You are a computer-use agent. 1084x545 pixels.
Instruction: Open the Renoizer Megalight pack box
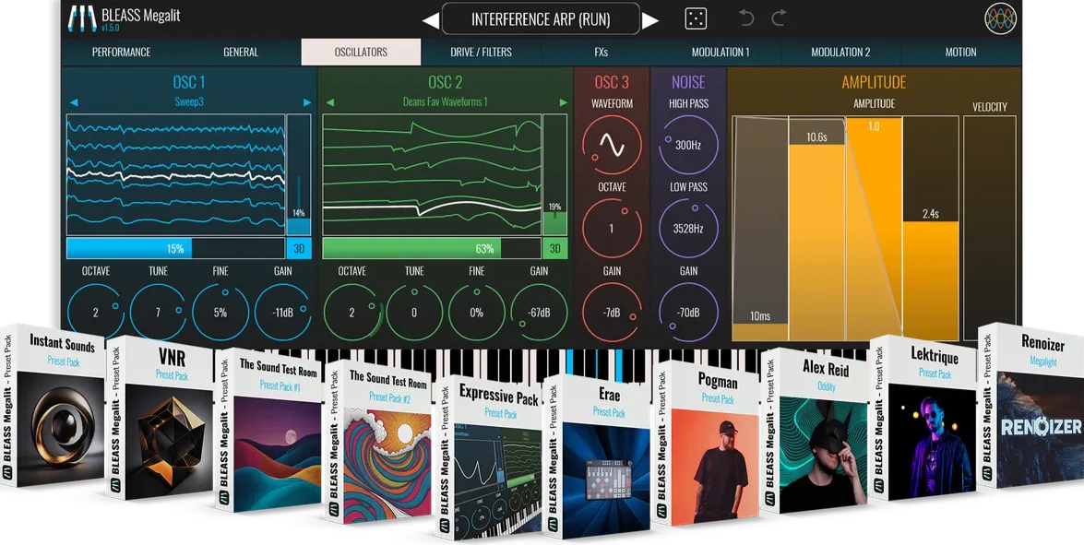(1030, 406)
